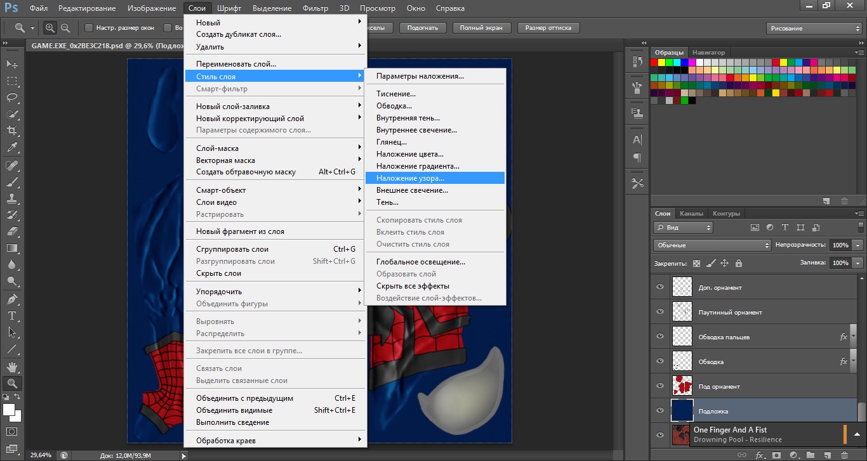Click the delete layer trash icon

[844, 455]
